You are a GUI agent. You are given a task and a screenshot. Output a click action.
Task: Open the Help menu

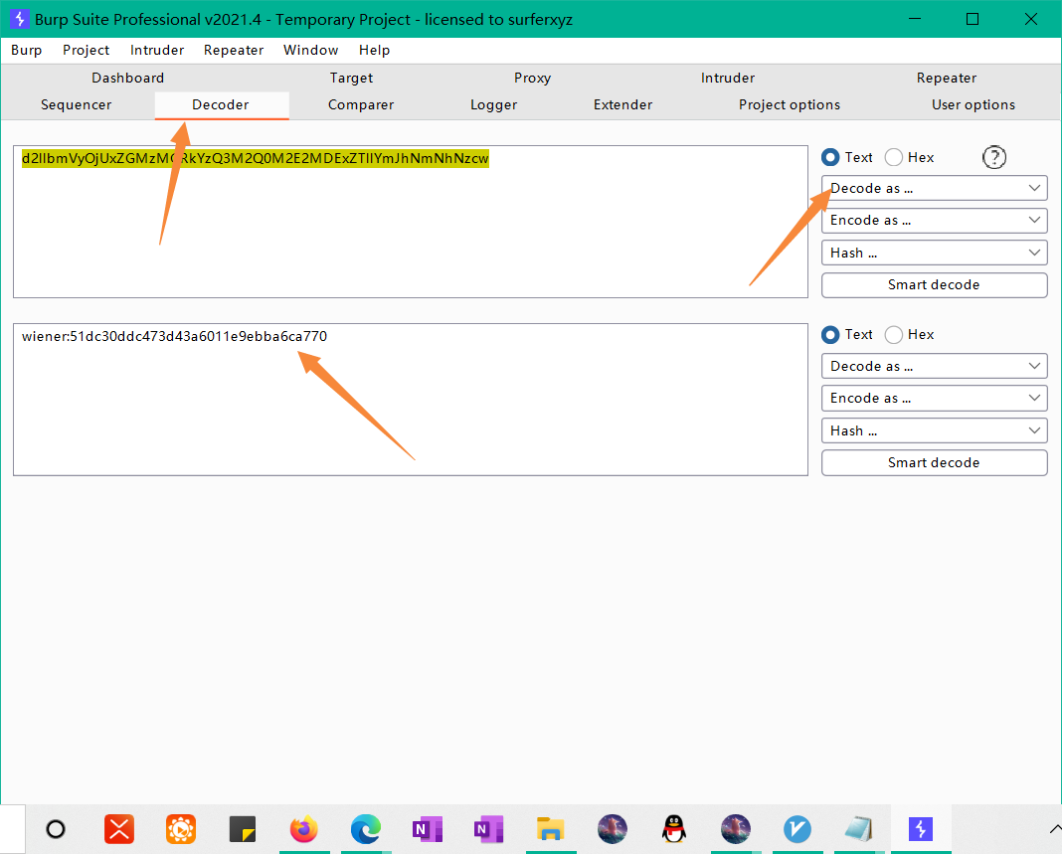point(375,50)
